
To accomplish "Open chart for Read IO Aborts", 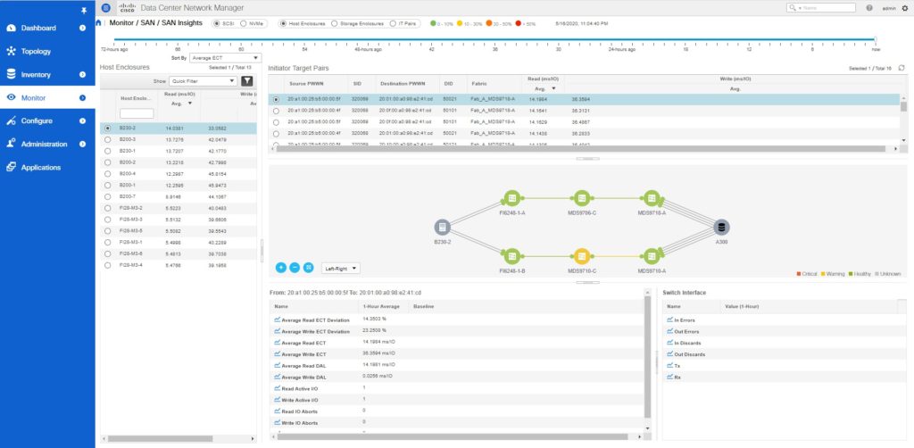I will pyautogui.click(x=278, y=411).
